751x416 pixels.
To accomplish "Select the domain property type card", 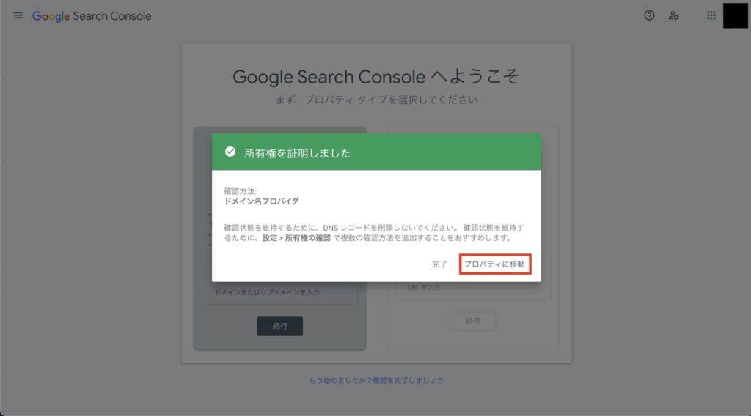I will pos(280,238).
